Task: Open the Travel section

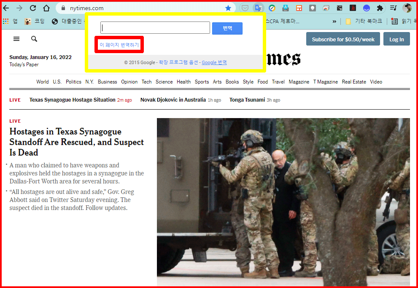Action: click(278, 82)
